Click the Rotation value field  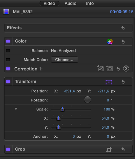(x=108, y=100)
